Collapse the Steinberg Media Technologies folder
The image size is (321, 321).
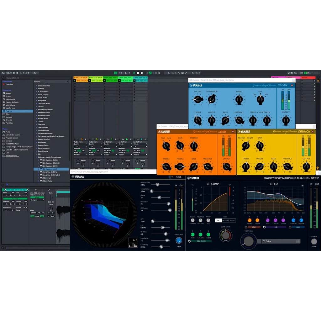pos(37,157)
